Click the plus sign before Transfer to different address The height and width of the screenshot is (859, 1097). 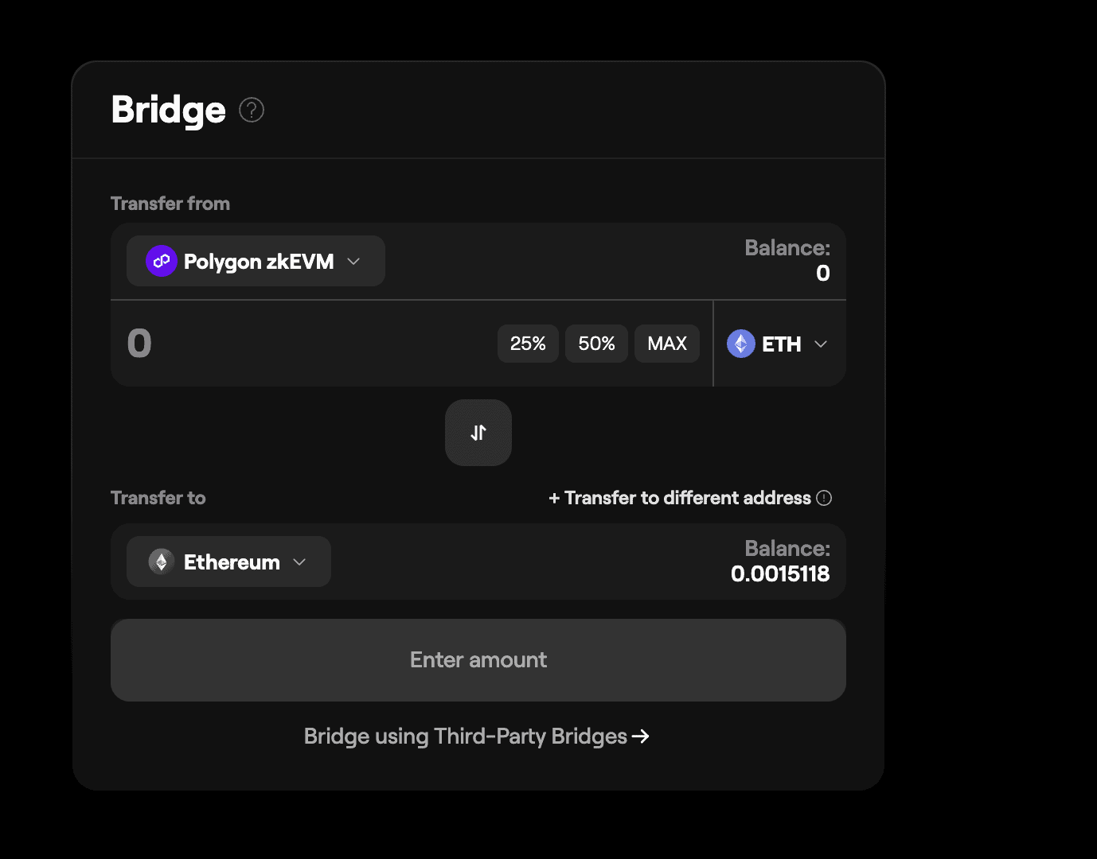click(x=554, y=498)
